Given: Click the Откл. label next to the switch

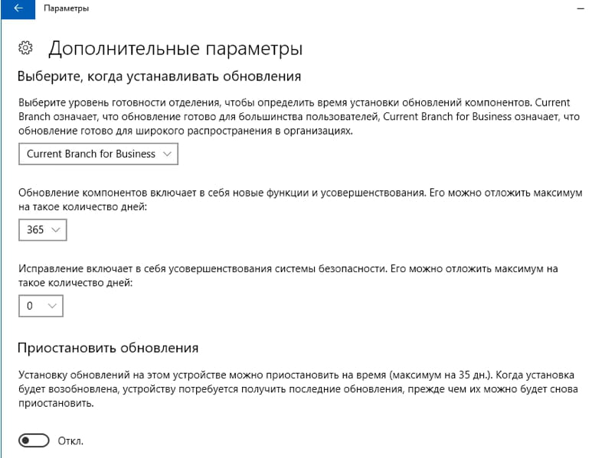Looking at the screenshot, I should point(70,441).
